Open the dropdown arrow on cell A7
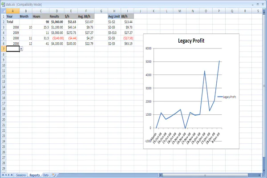 (x=21, y=49)
